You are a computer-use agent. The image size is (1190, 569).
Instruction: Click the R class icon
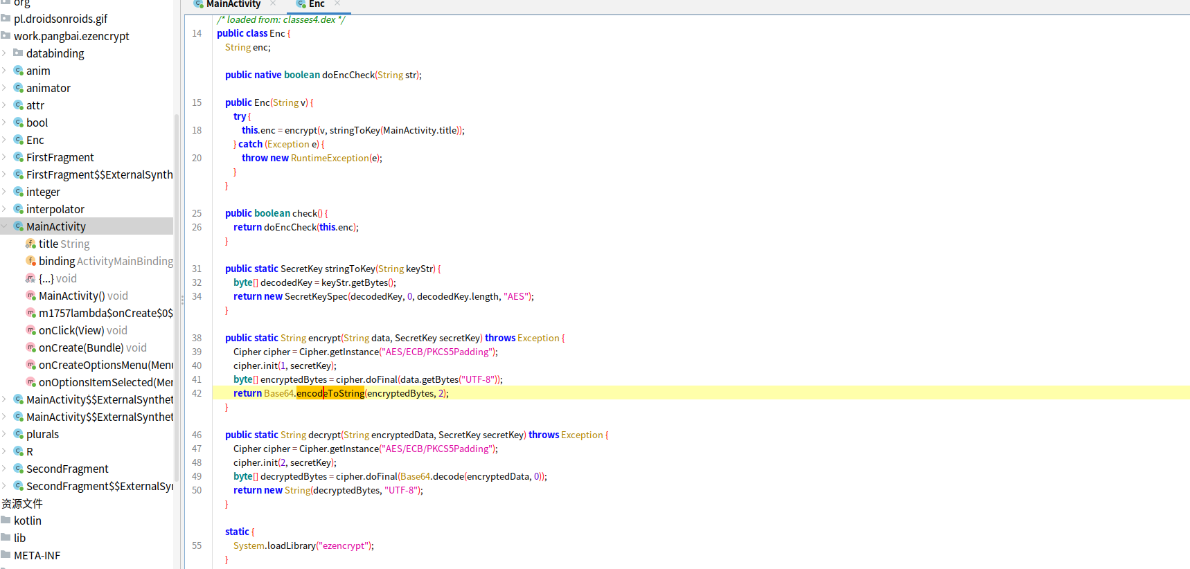click(x=19, y=451)
